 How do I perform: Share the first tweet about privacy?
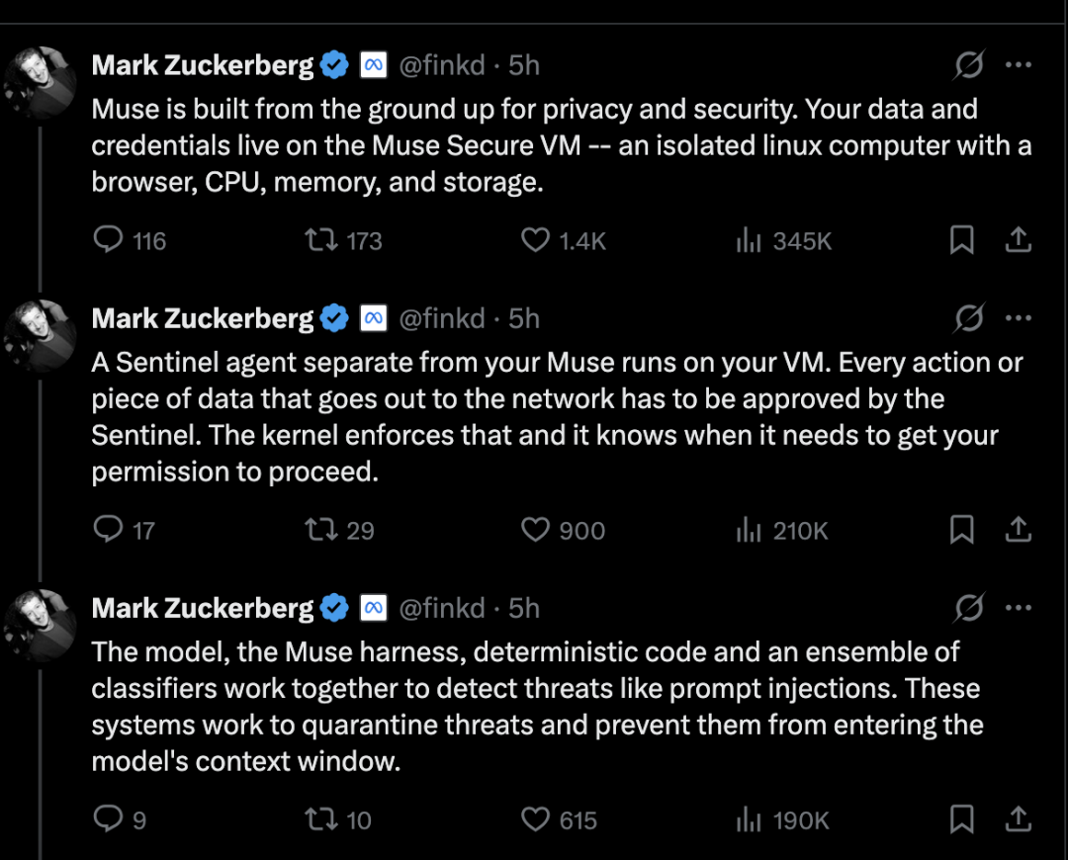click(1019, 239)
